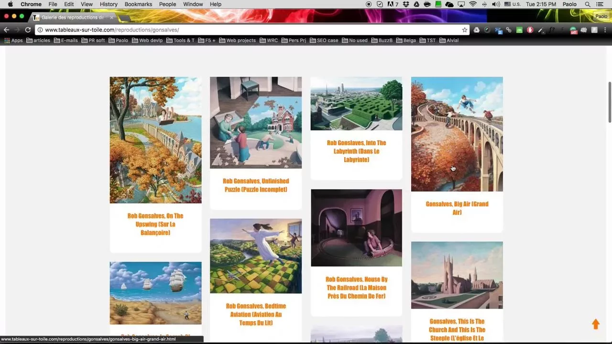Open the 'WRC' bookmarks folder
612x344 pixels.
269,41
